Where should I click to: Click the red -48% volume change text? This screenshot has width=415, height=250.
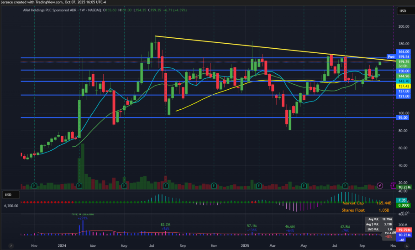click(x=388, y=237)
